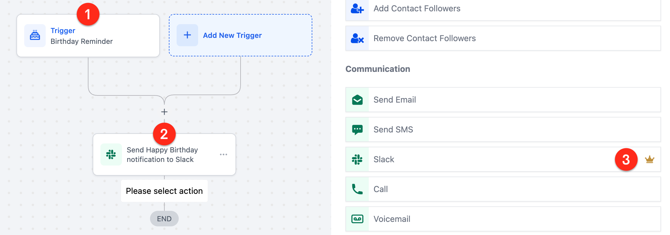Select the Slack logo on the workflow action card
Image resolution: width=670 pixels, height=235 pixels.
pos(111,154)
